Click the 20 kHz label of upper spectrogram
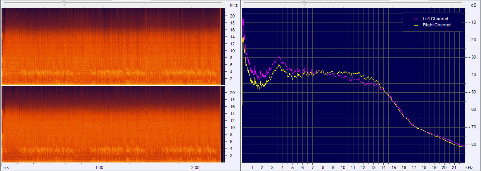This screenshot has height=171, width=481. pos(232,16)
